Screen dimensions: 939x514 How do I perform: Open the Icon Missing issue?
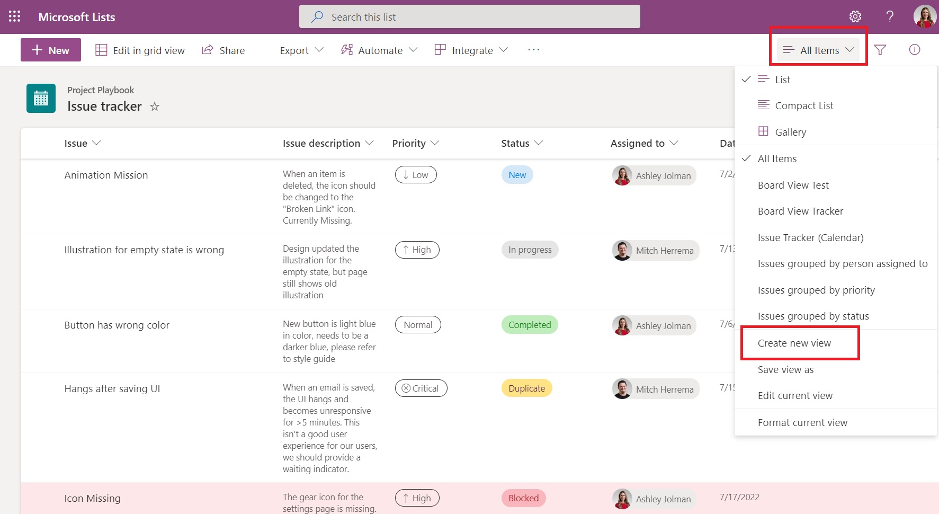(x=93, y=498)
